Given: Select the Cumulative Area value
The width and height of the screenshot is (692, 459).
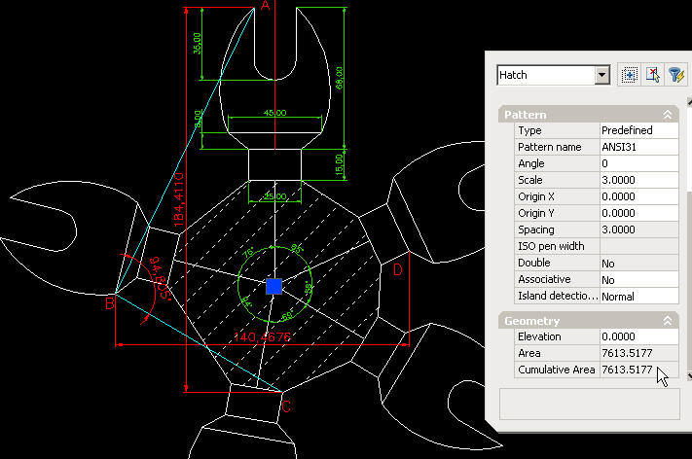Looking at the screenshot, I should [639, 370].
